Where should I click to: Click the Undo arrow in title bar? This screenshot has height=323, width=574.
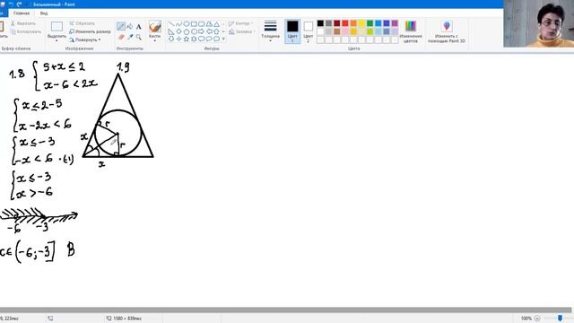point(11,4)
